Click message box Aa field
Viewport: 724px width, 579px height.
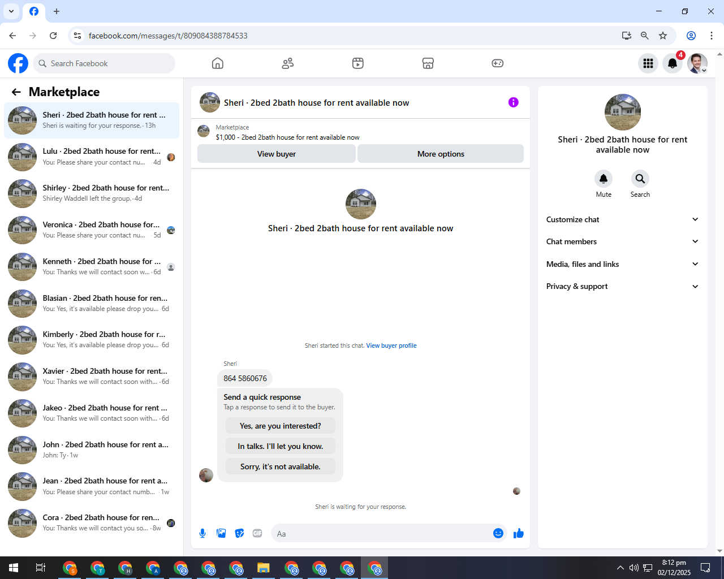click(382, 533)
